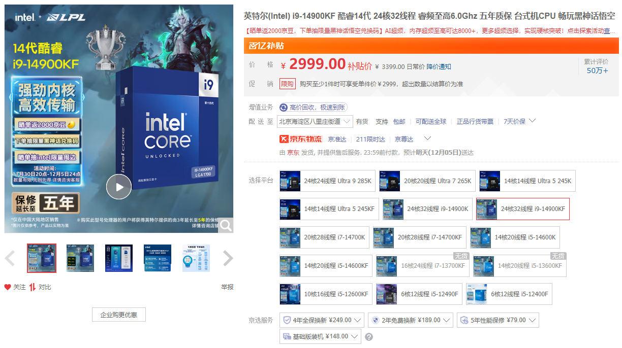
Task: Click the 限购 purchase limit tag
Action: click(288, 84)
